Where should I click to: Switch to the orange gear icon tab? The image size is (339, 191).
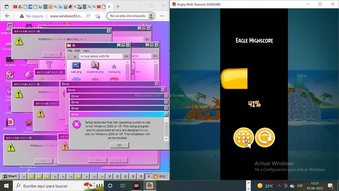(x=50, y=7)
